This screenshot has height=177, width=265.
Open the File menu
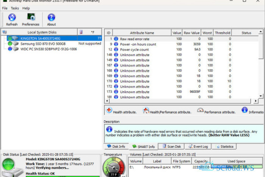[x=5, y=8]
